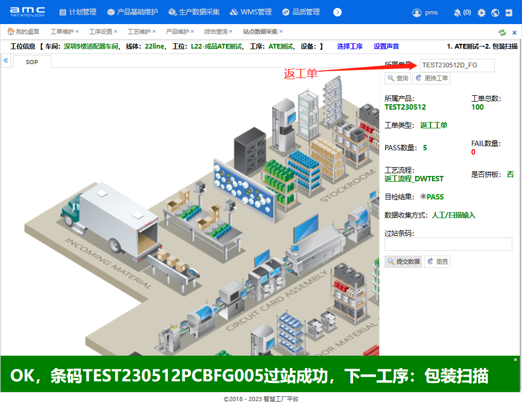Collapse the side panel with double chevron
This screenshot has height=407, width=522.
click(x=6, y=61)
